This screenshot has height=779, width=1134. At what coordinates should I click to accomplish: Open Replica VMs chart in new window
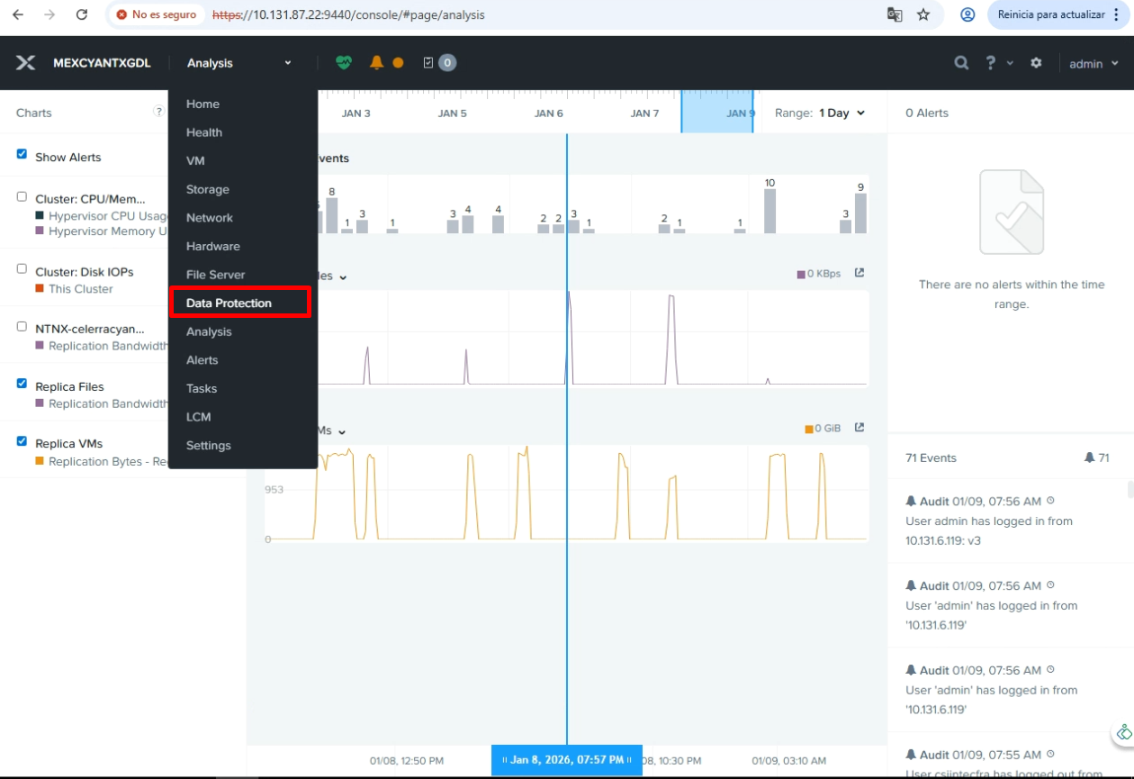point(859,428)
